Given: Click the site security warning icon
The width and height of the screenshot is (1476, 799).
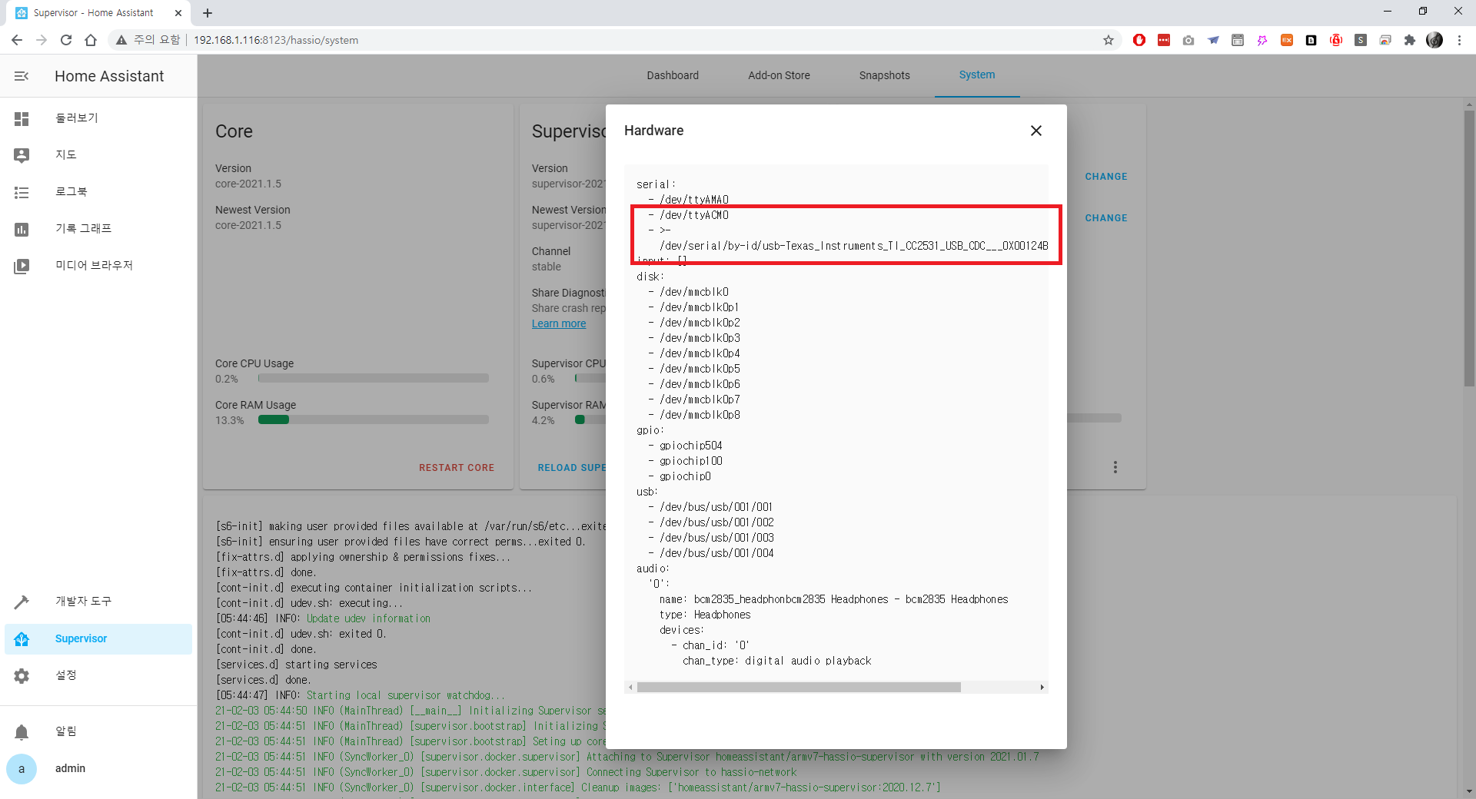Looking at the screenshot, I should click(x=121, y=40).
